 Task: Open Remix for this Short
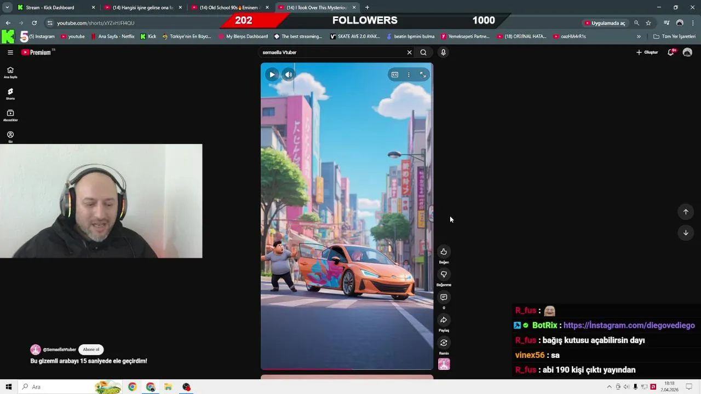click(x=444, y=343)
